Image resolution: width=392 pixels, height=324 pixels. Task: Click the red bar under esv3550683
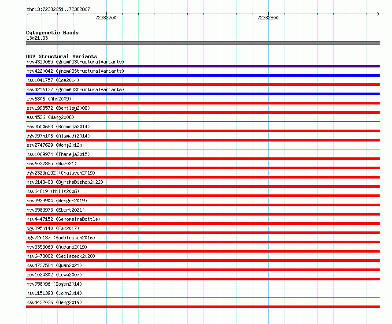(x=203, y=131)
